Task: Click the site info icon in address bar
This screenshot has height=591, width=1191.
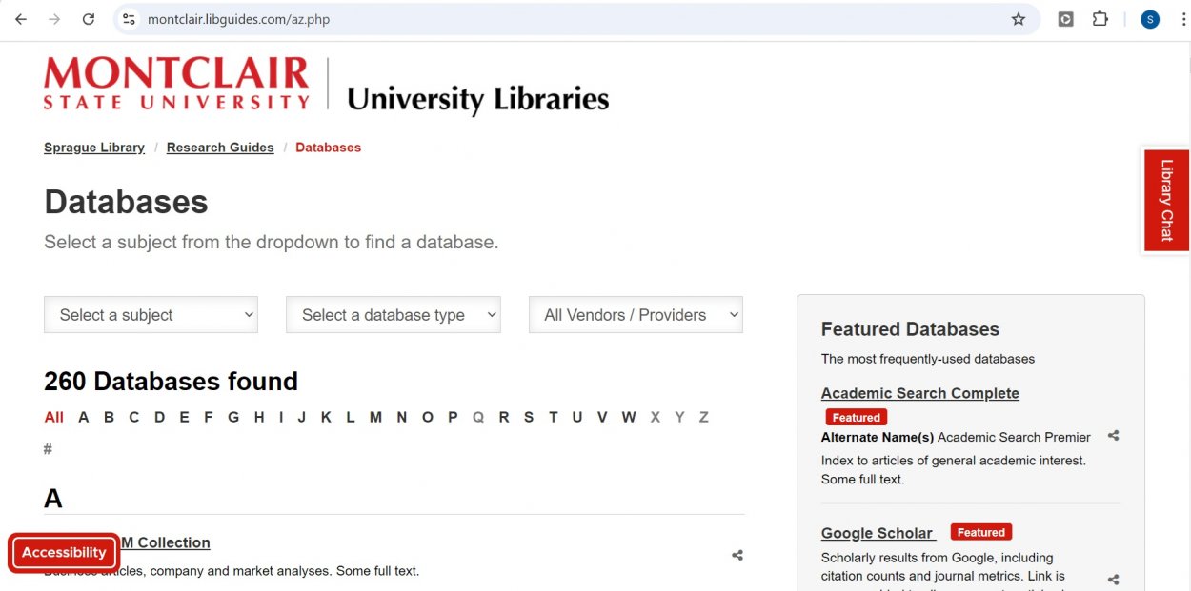Action: [x=129, y=18]
